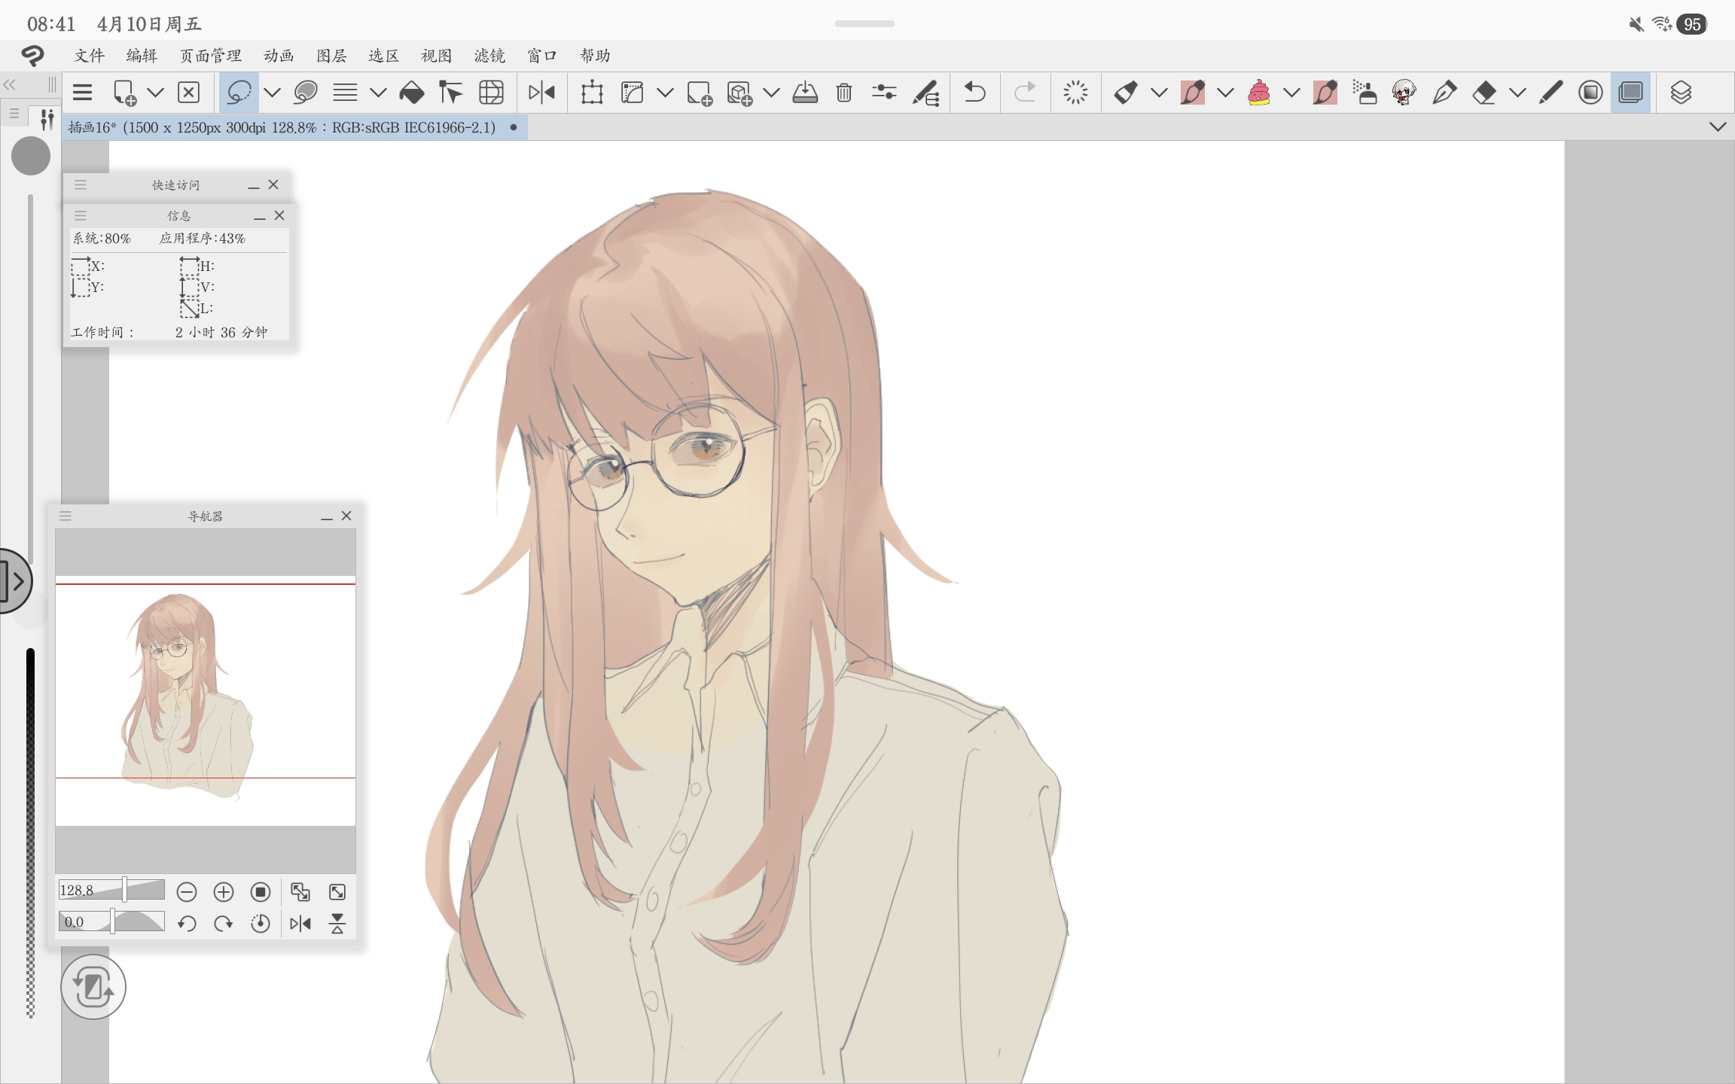The height and width of the screenshot is (1084, 1735).
Task: Expand dropdown next to lasso tool
Action: point(272,93)
